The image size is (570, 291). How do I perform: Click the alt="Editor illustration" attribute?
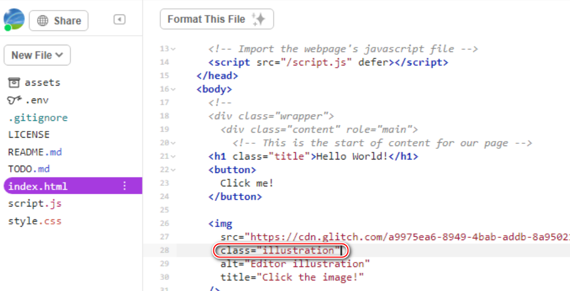pyautogui.click(x=295, y=264)
